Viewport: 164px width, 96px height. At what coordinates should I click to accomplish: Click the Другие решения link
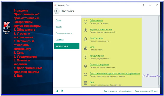[110, 91]
